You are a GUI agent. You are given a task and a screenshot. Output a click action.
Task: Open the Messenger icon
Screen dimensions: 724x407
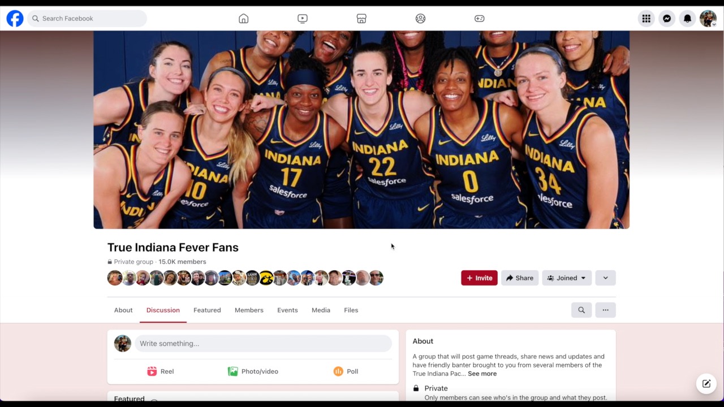click(667, 19)
